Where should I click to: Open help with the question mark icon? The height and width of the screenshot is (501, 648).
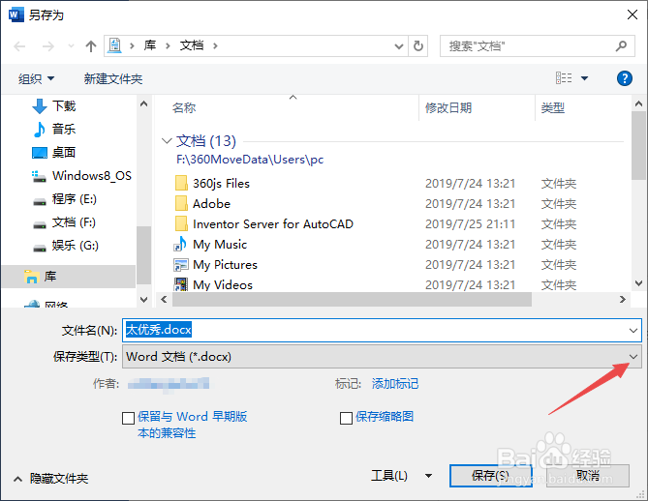tap(625, 78)
